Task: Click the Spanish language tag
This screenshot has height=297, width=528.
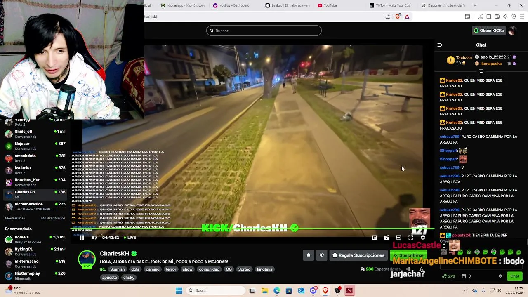Action: coord(117,269)
